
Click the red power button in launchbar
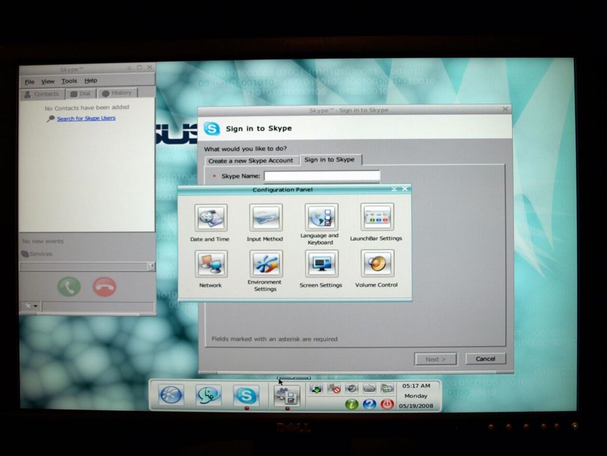click(x=387, y=405)
